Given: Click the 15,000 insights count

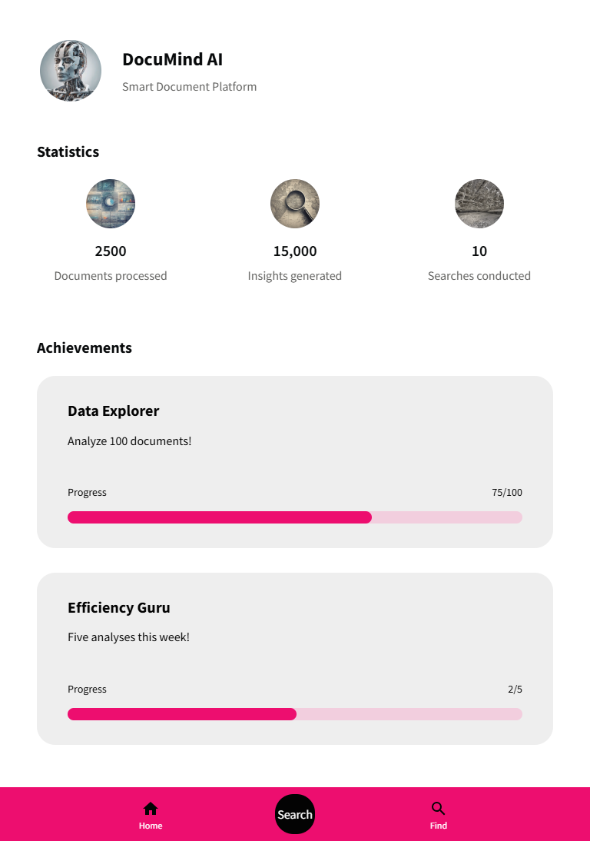Looking at the screenshot, I should point(295,251).
